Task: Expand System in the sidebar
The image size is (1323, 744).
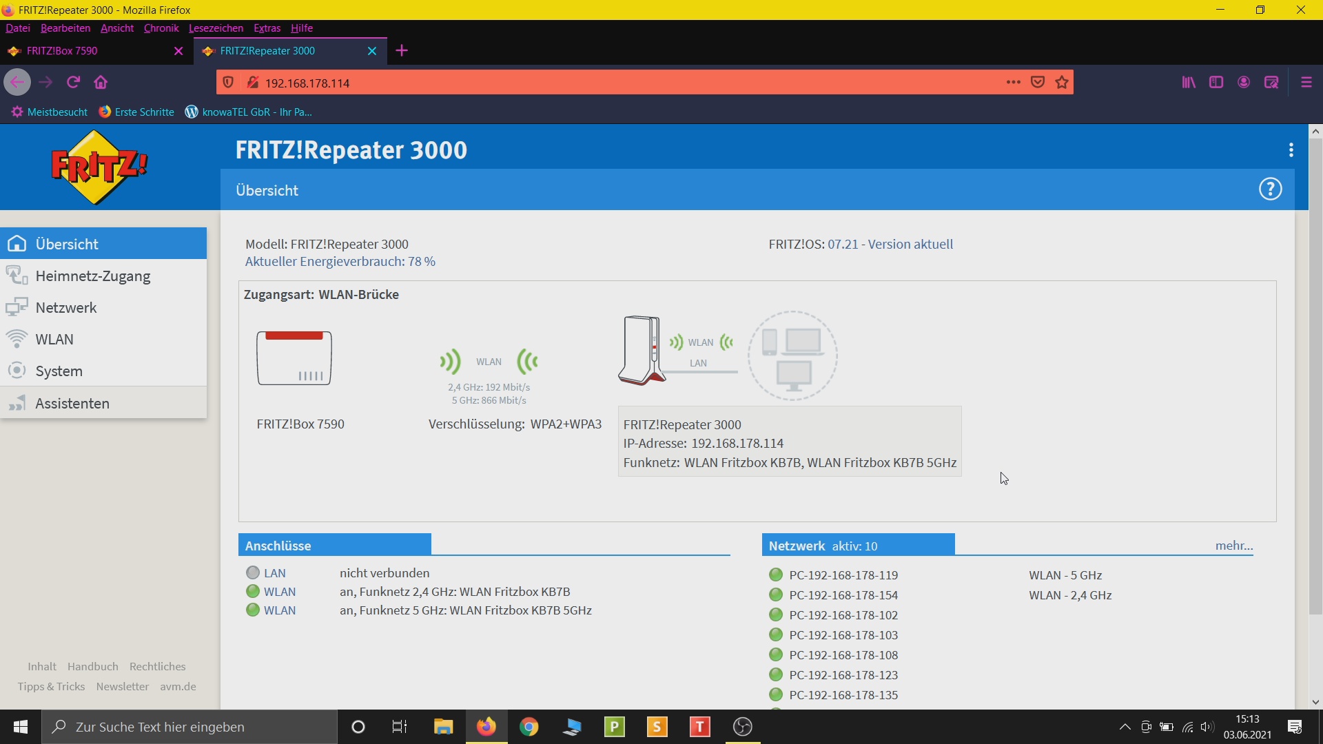Action: (x=103, y=371)
